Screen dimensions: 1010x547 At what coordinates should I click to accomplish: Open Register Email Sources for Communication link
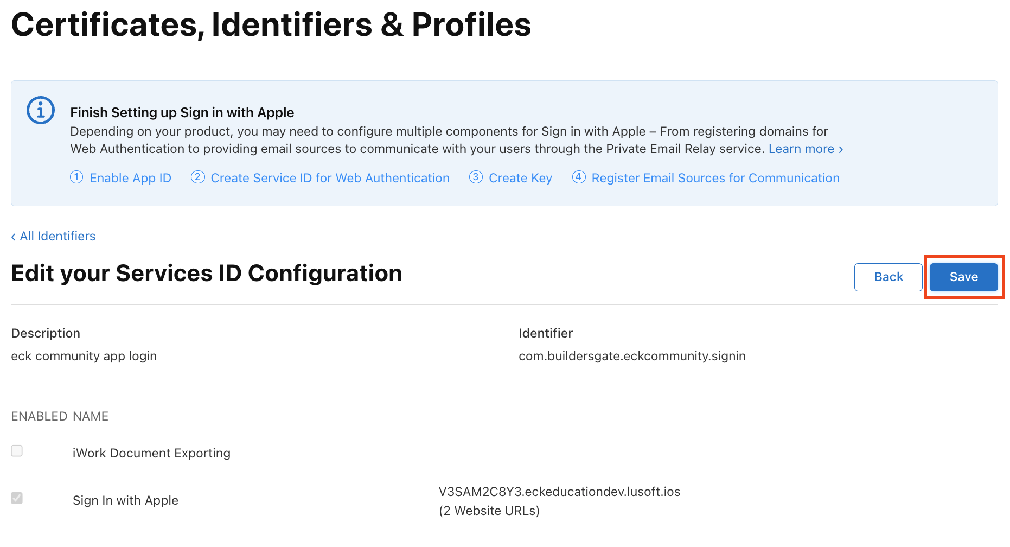point(715,178)
